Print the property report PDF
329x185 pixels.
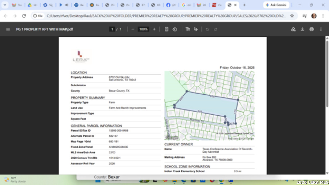(312, 29)
